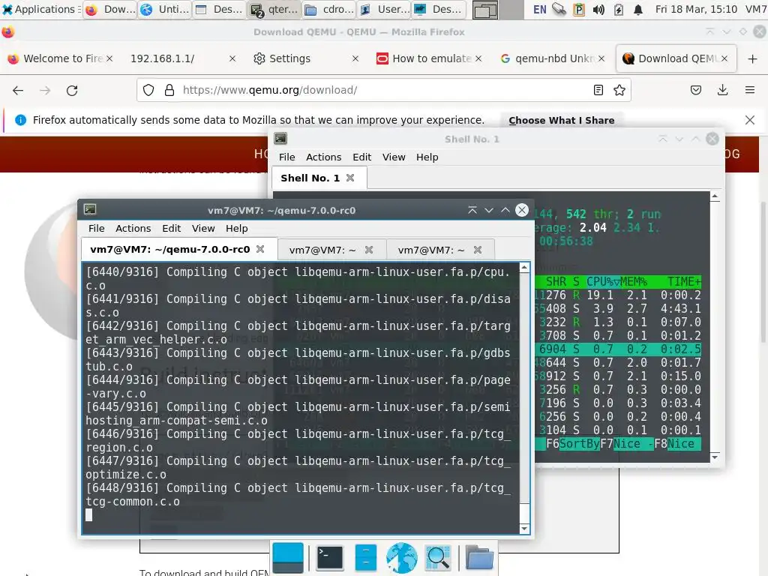Click scroll-up arrow in front terminal
Viewport: 768px width, 576px height.
point(524,268)
